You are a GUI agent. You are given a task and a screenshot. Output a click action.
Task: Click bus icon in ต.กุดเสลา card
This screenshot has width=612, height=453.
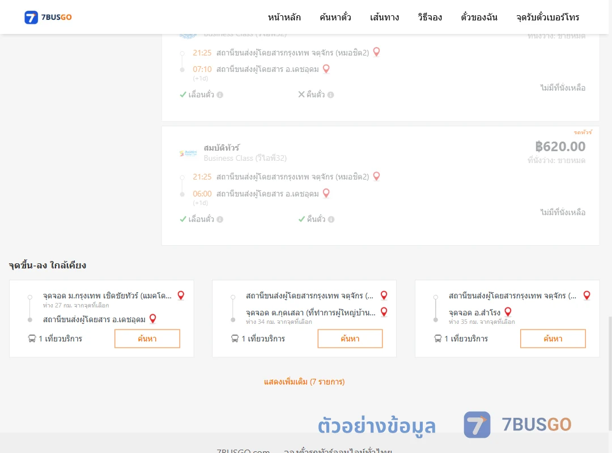[235, 339]
